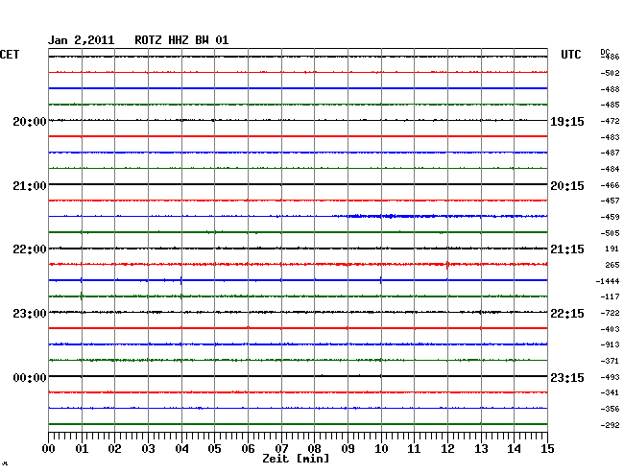Click the station label "ROTZ HHZ BW 01"
Viewport: 624px width, 474px height.
(x=181, y=40)
